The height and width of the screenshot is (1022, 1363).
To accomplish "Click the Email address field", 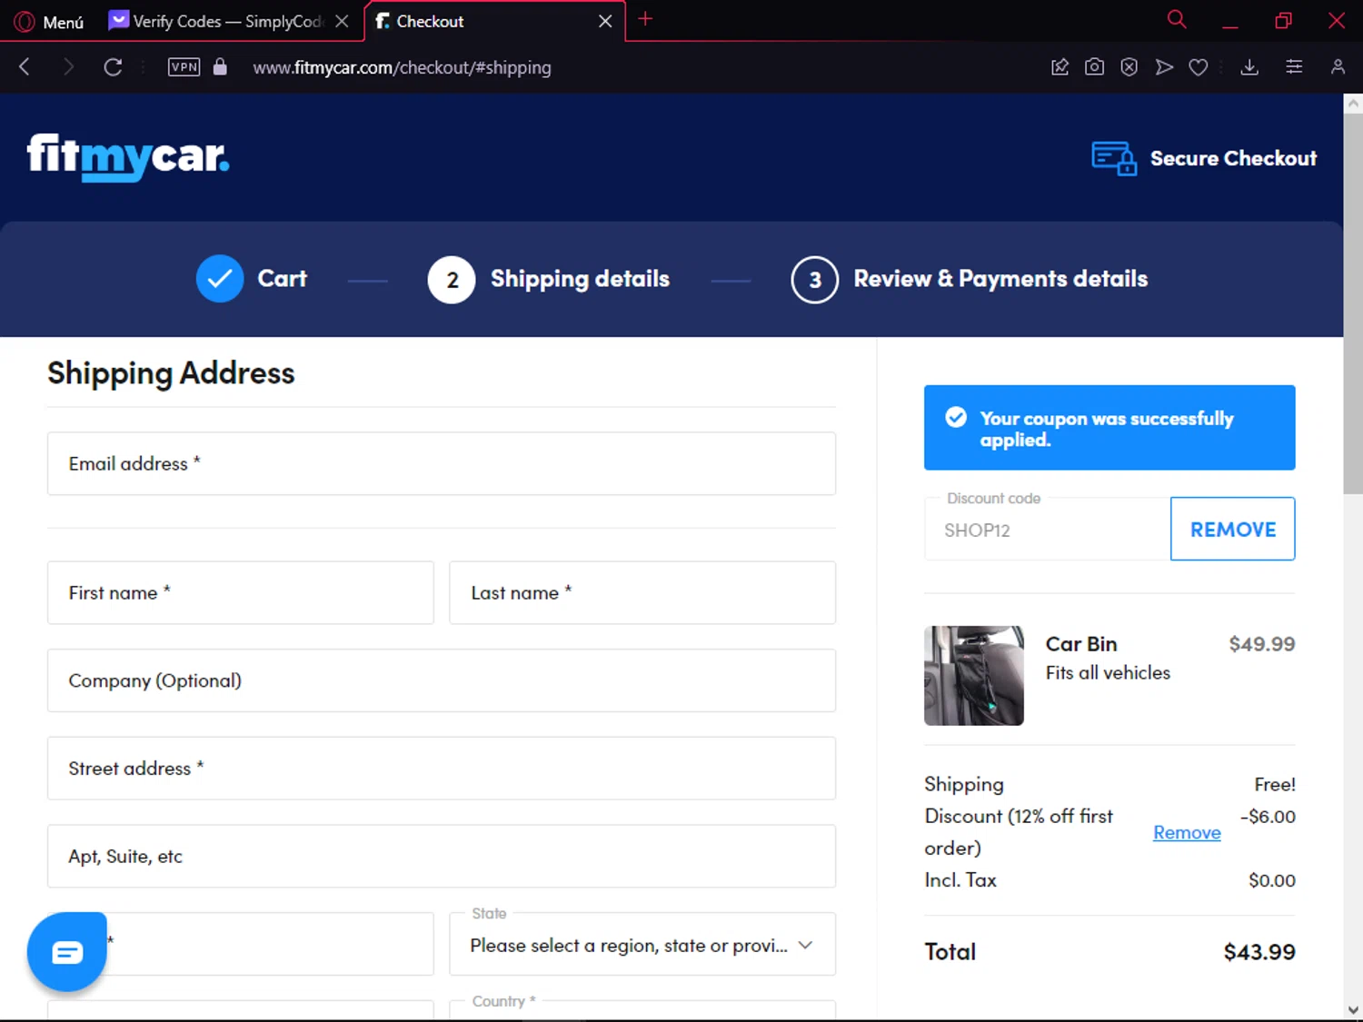I will pos(442,463).
